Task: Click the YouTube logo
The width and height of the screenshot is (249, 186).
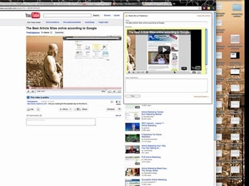Action: click(x=33, y=15)
